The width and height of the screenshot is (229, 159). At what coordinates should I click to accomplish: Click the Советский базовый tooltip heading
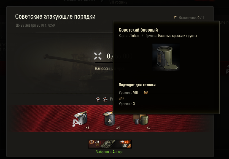[x=138, y=30]
